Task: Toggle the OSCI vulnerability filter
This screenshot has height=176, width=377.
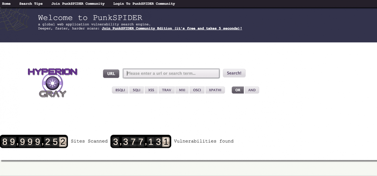Action: coord(197,90)
